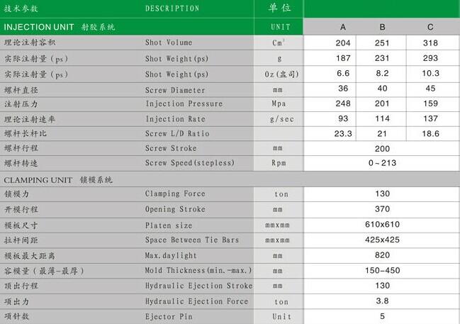Click Space Between Tie Bars value 425x425
This screenshot has width=460, height=324.
[382, 240]
